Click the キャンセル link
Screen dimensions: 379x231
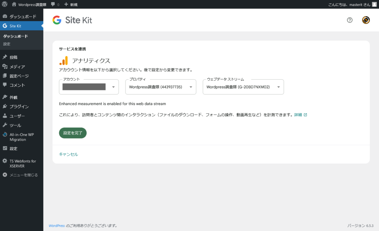tap(68, 154)
